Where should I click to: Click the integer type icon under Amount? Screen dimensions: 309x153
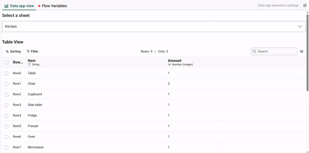169,65
